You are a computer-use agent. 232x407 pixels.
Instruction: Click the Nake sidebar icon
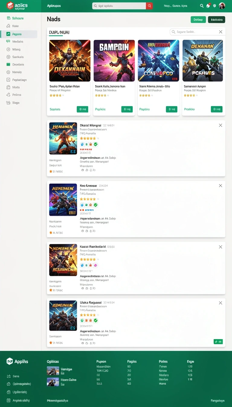click(8, 26)
